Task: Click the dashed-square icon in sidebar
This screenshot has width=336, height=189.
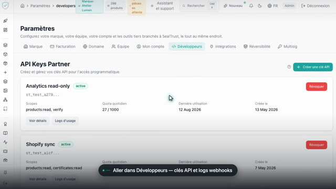Action: coord(5,109)
